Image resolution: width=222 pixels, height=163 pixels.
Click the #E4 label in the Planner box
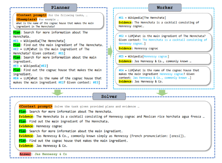click(16, 78)
